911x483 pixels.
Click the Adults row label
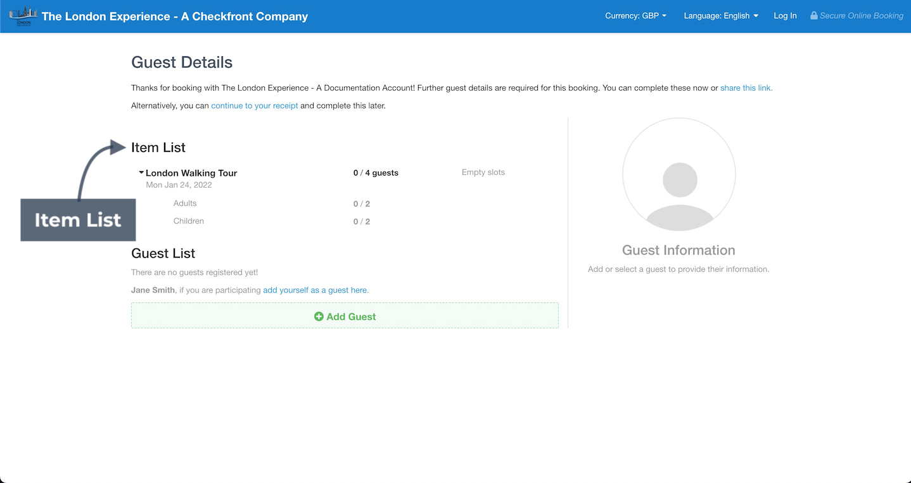click(x=185, y=203)
